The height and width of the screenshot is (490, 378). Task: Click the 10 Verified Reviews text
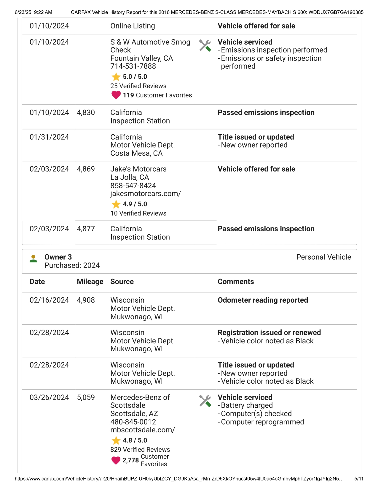click(x=138, y=213)
